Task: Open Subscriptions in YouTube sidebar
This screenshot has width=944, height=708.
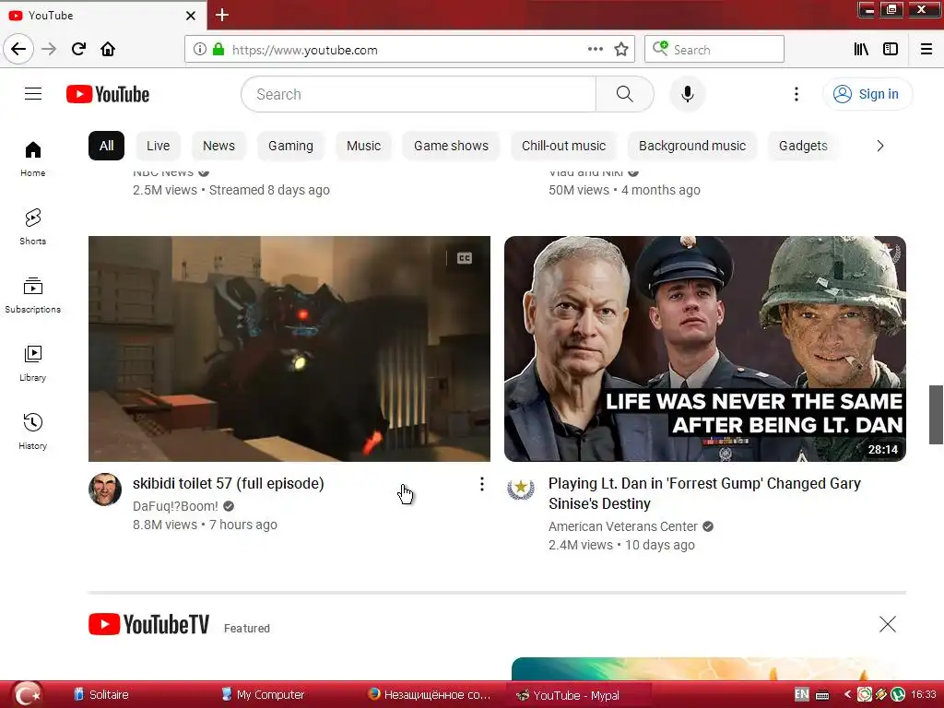Action: 32,296
